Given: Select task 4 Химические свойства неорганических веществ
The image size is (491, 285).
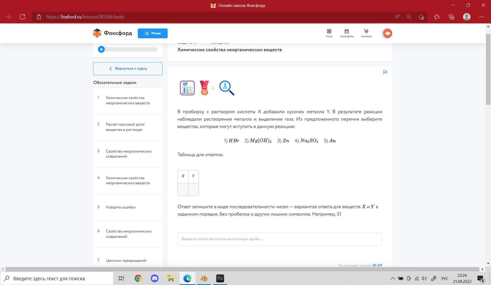Looking at the screenshot, I should [x=128, y=180].
